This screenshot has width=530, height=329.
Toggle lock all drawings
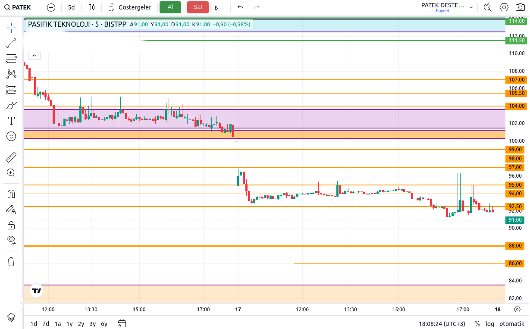(x=11, y=225)
